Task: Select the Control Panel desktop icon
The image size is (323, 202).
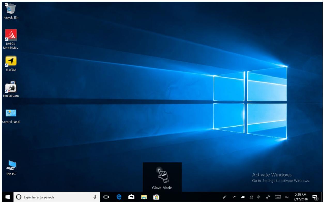Action: [11, 116]
